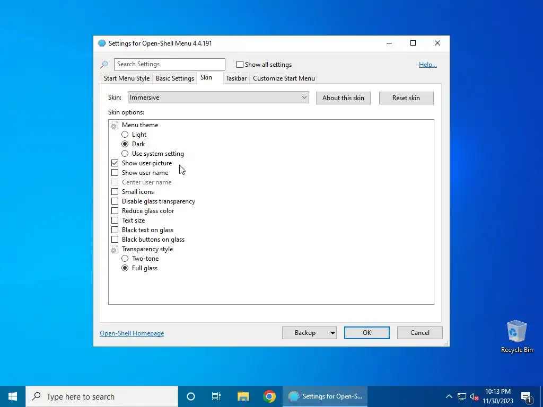Enable Black text on glass
Screen dimensions: 543x407
coord(115,230)
